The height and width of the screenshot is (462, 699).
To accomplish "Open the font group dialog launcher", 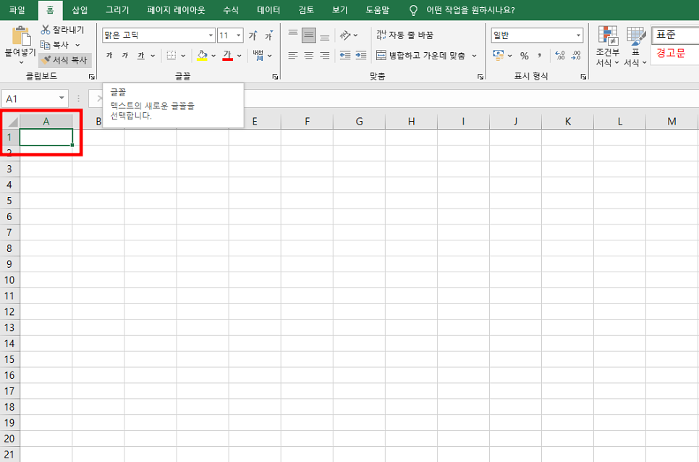I will point(275,77).
